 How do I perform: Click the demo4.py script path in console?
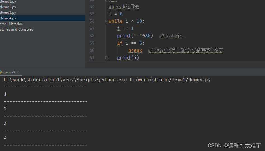170,80
